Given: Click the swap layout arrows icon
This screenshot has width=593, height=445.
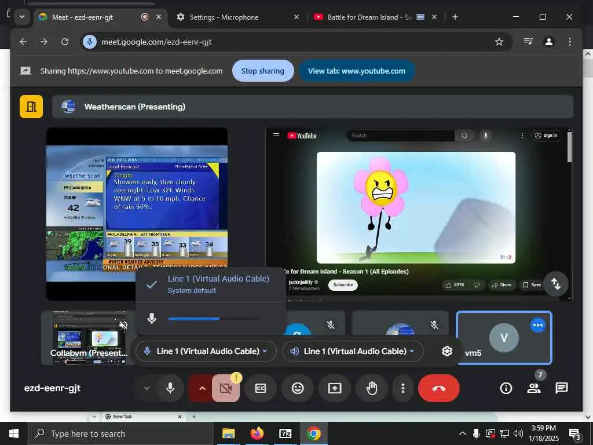Looking at the screenshot, I should tap(555, 284).
